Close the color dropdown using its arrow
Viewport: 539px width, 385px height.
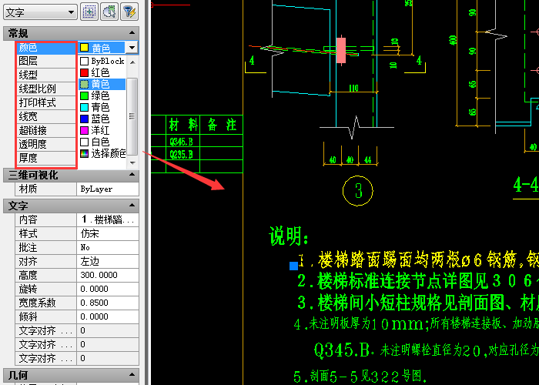[x=132, y=48]
